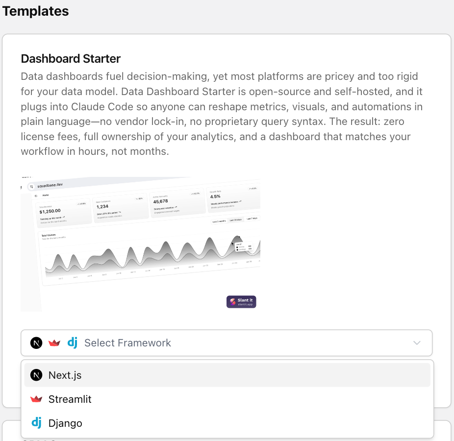This screenshot has height=441, width=454.
Task: Click the Next.js icon in the framework selector
Action: click(36, 343)
